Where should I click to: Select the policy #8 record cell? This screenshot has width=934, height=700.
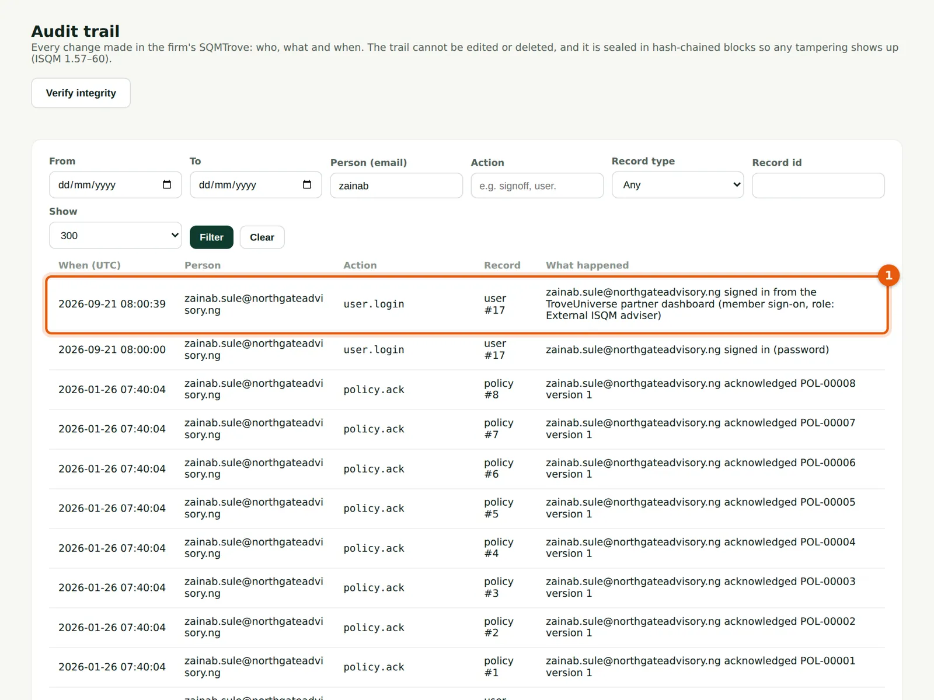point(499,389)
